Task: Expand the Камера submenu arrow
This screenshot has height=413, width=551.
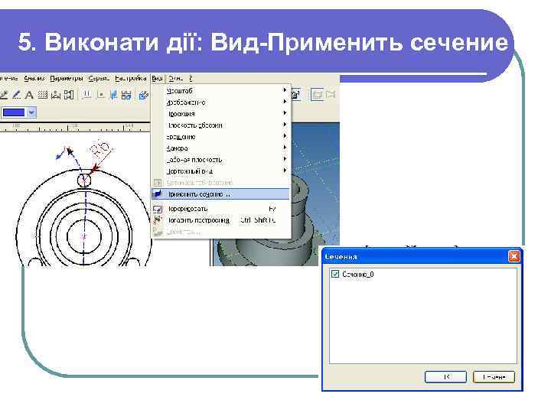Action: (x=285, y=148)
